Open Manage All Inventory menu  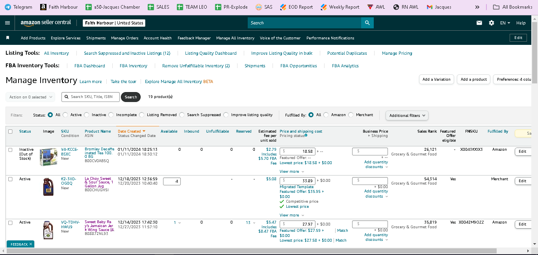click(x=235, y=38)
